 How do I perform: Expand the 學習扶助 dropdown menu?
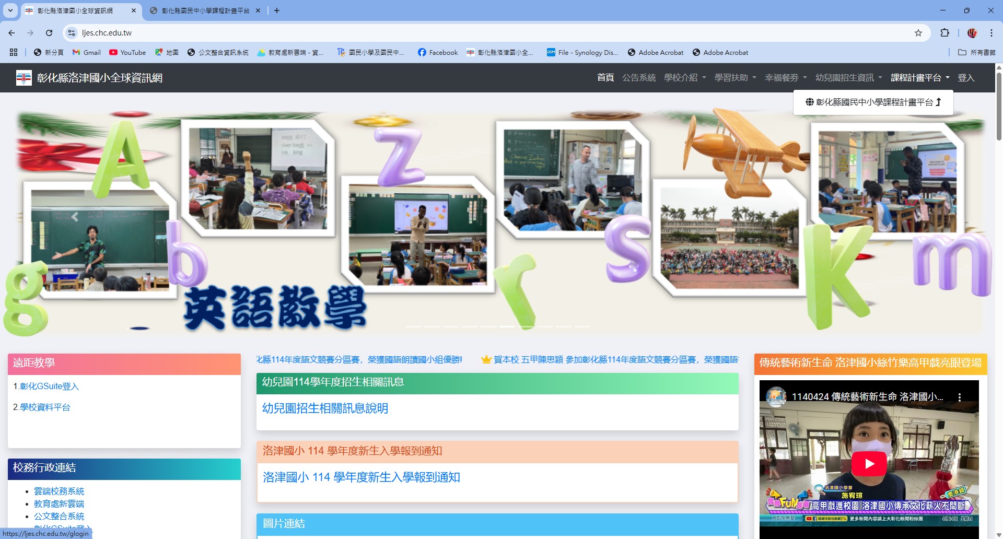735,78
